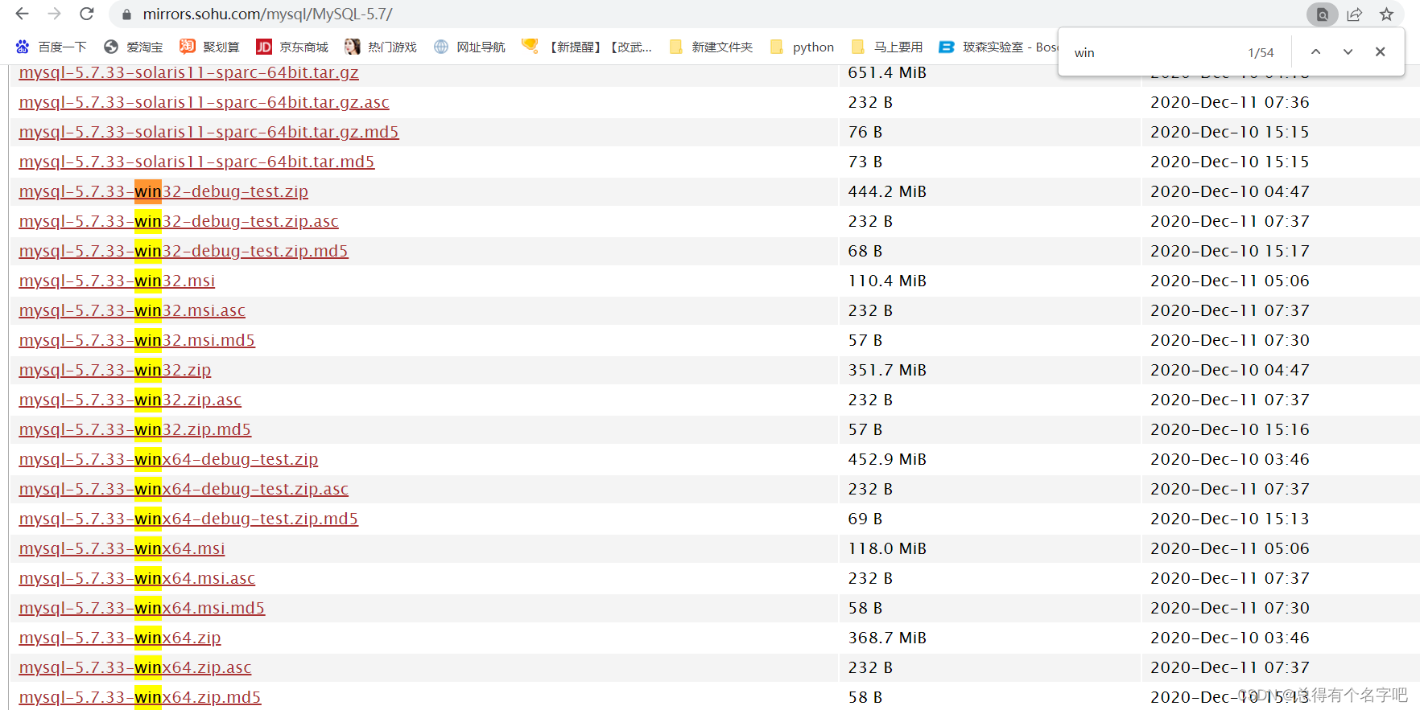This screenshot has height=710, width=1420.
Task: Select the 69 B size cell
Action: pos(865,519)
